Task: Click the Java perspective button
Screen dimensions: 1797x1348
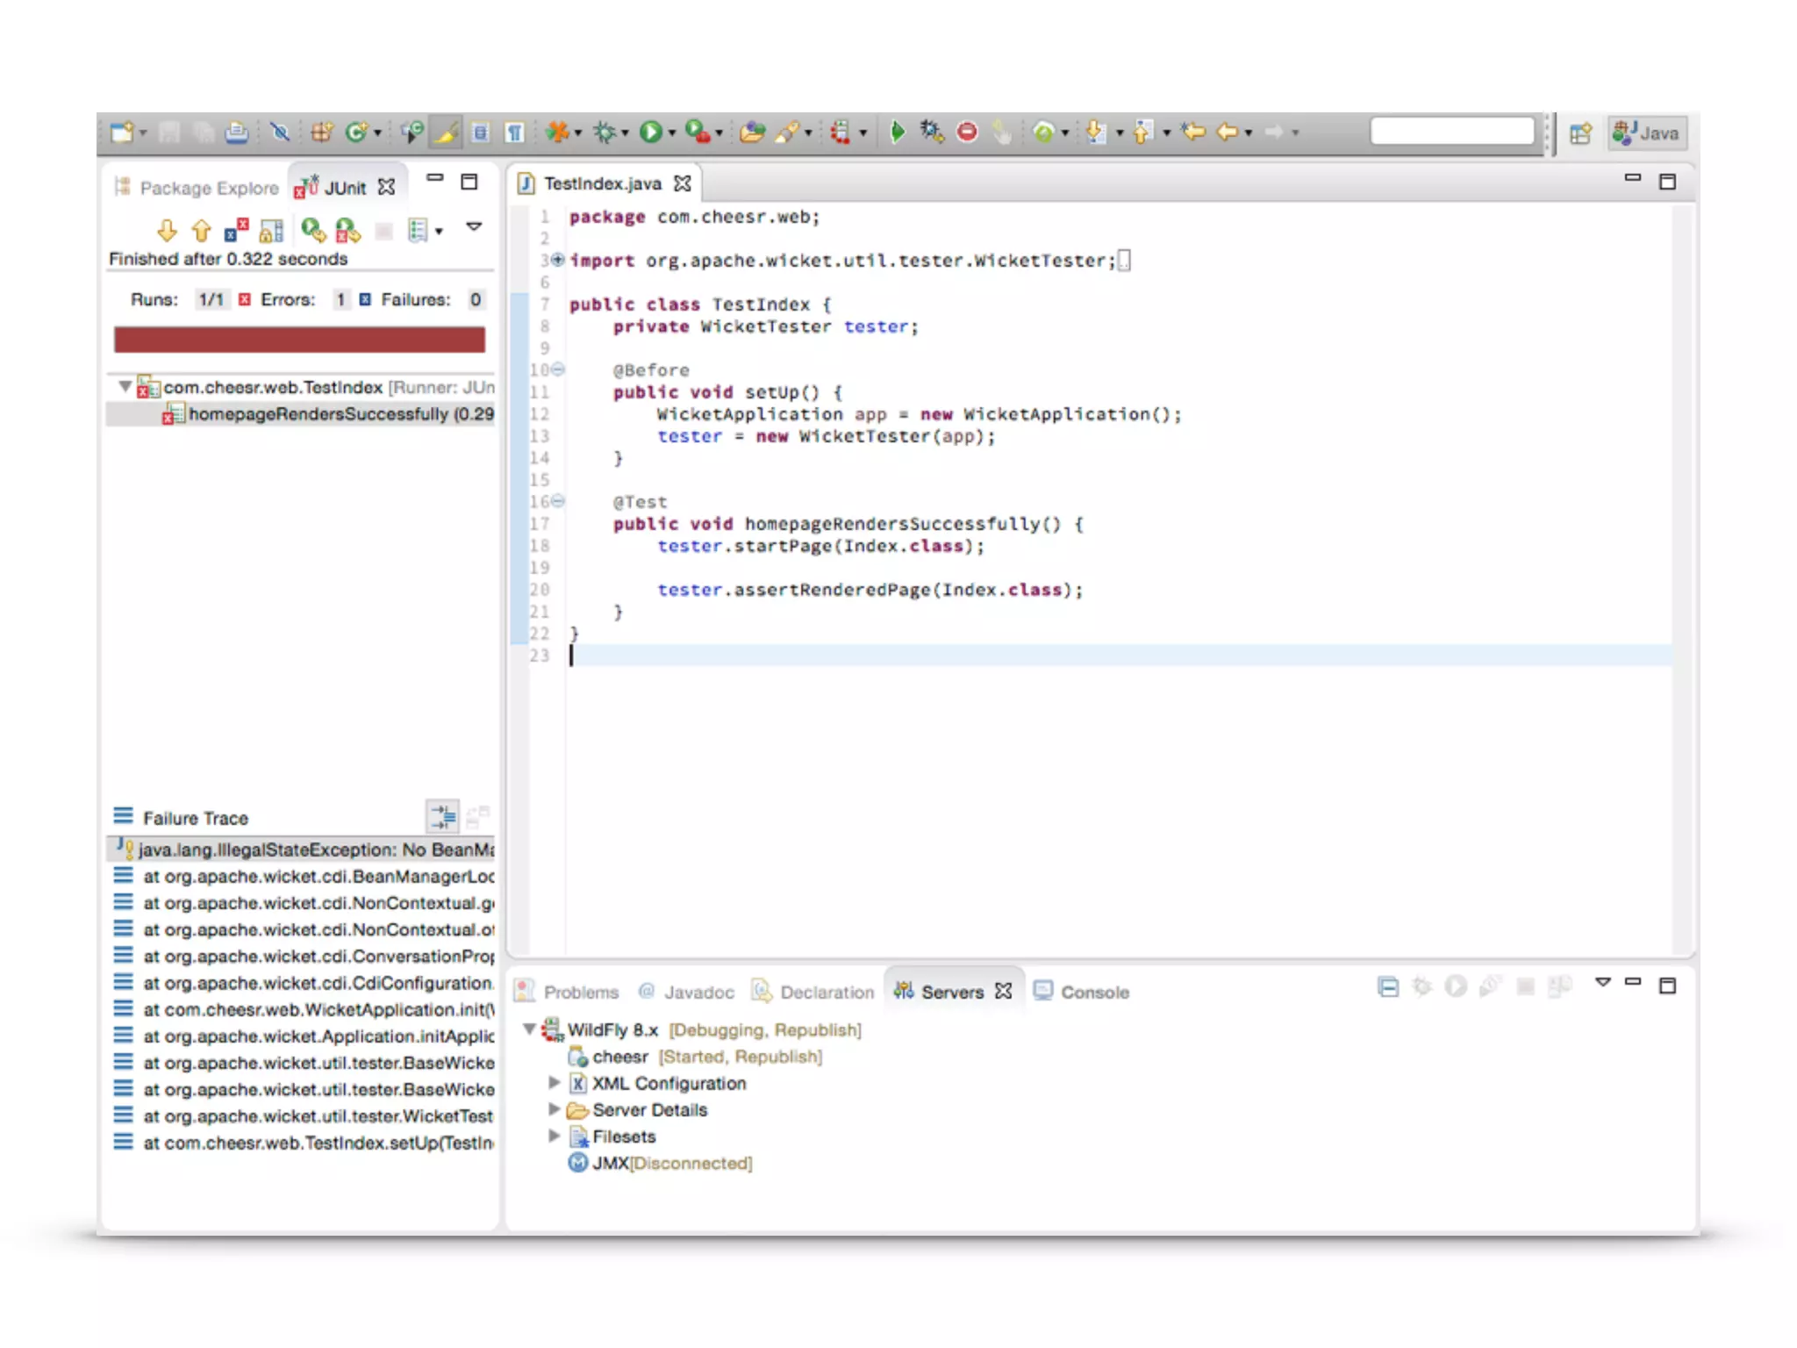Action: pos(1647,133)
